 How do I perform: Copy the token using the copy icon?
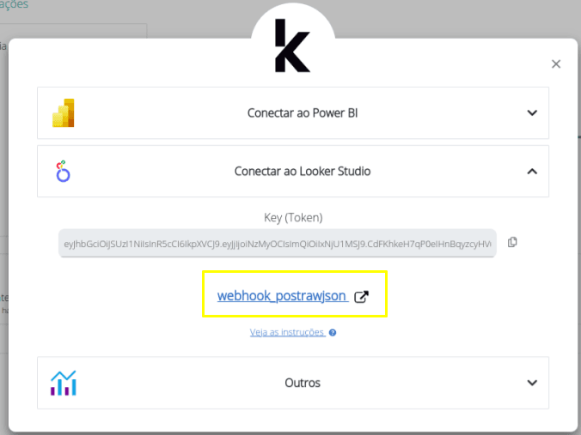(x=512, y=243)
